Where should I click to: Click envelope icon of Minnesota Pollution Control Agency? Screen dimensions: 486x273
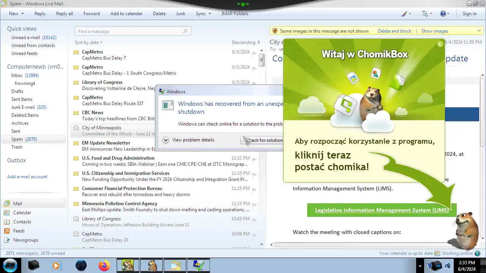pos(76,204)
